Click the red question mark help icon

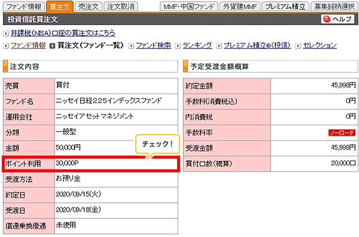[x=327, y=19]
